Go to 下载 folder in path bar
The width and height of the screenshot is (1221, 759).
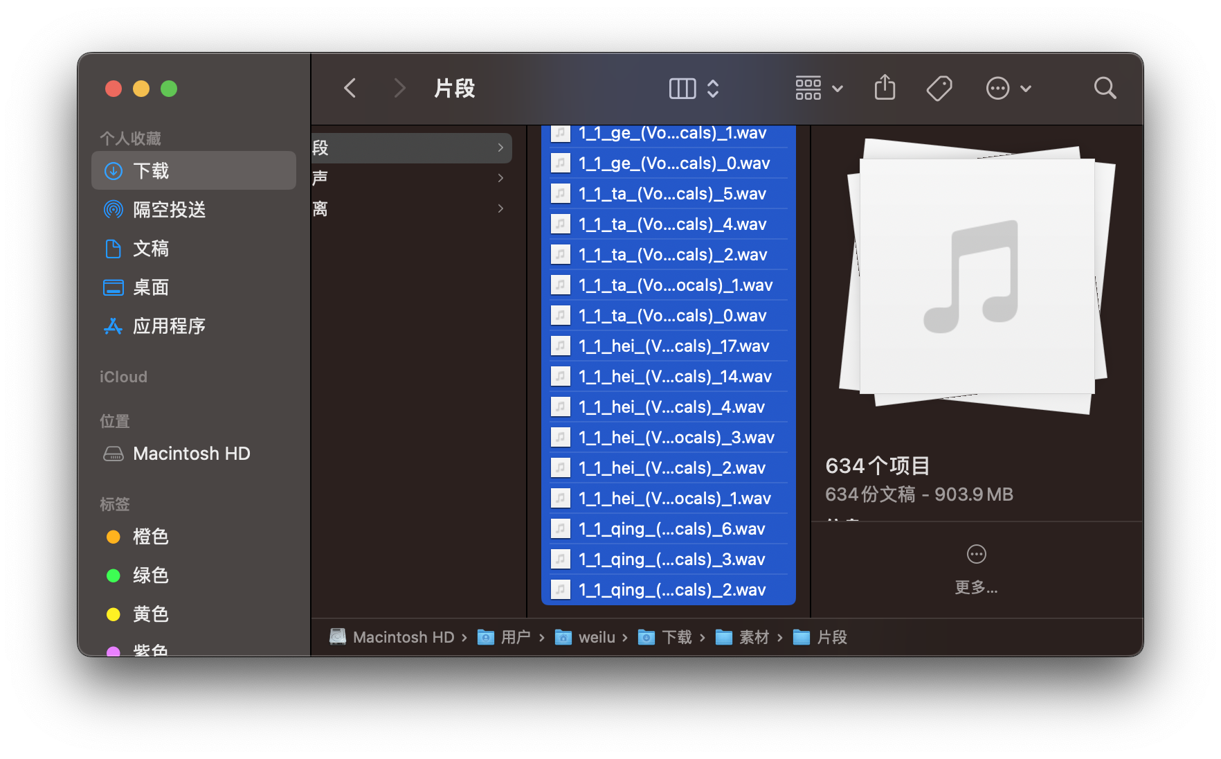tap(665, 637)
